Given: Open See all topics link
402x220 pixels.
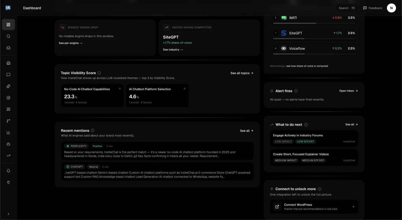Looking at the screenshot, I should pos(242,73).
